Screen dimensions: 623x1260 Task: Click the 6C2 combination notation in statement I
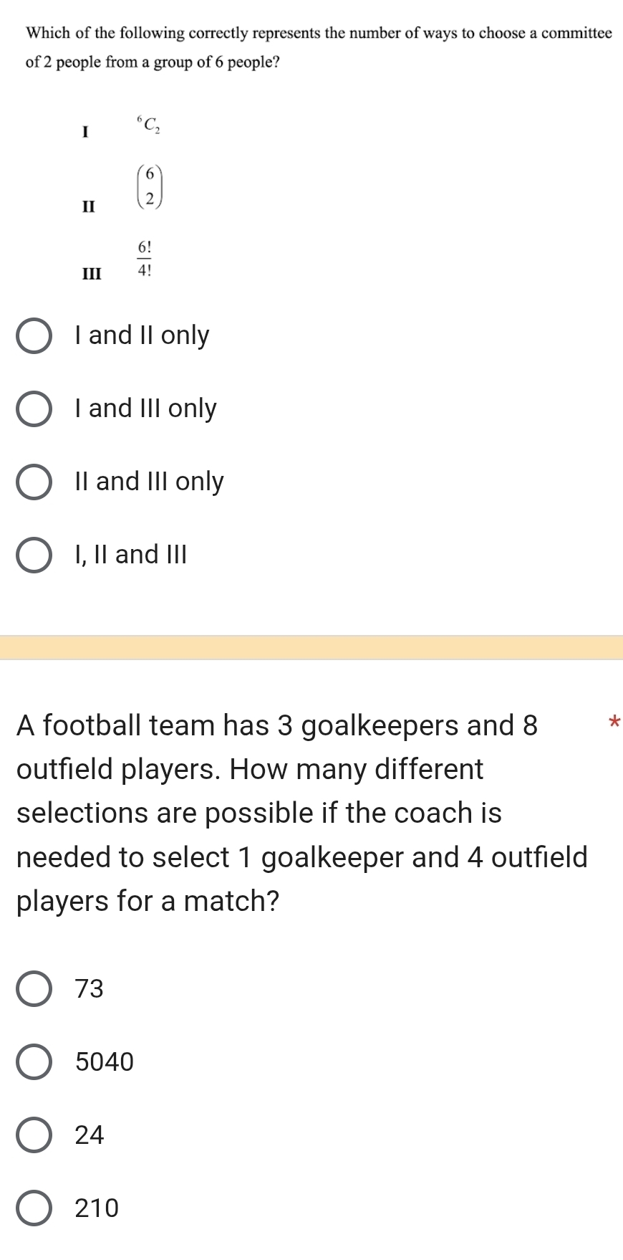coord(149,125)
